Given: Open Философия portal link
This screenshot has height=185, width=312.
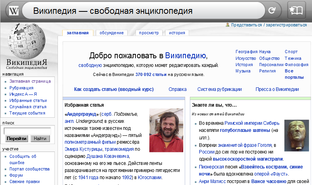Looking at the screenshot, I should 297,65.
